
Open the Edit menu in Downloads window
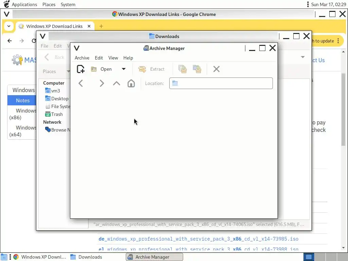tap(58, 46)
